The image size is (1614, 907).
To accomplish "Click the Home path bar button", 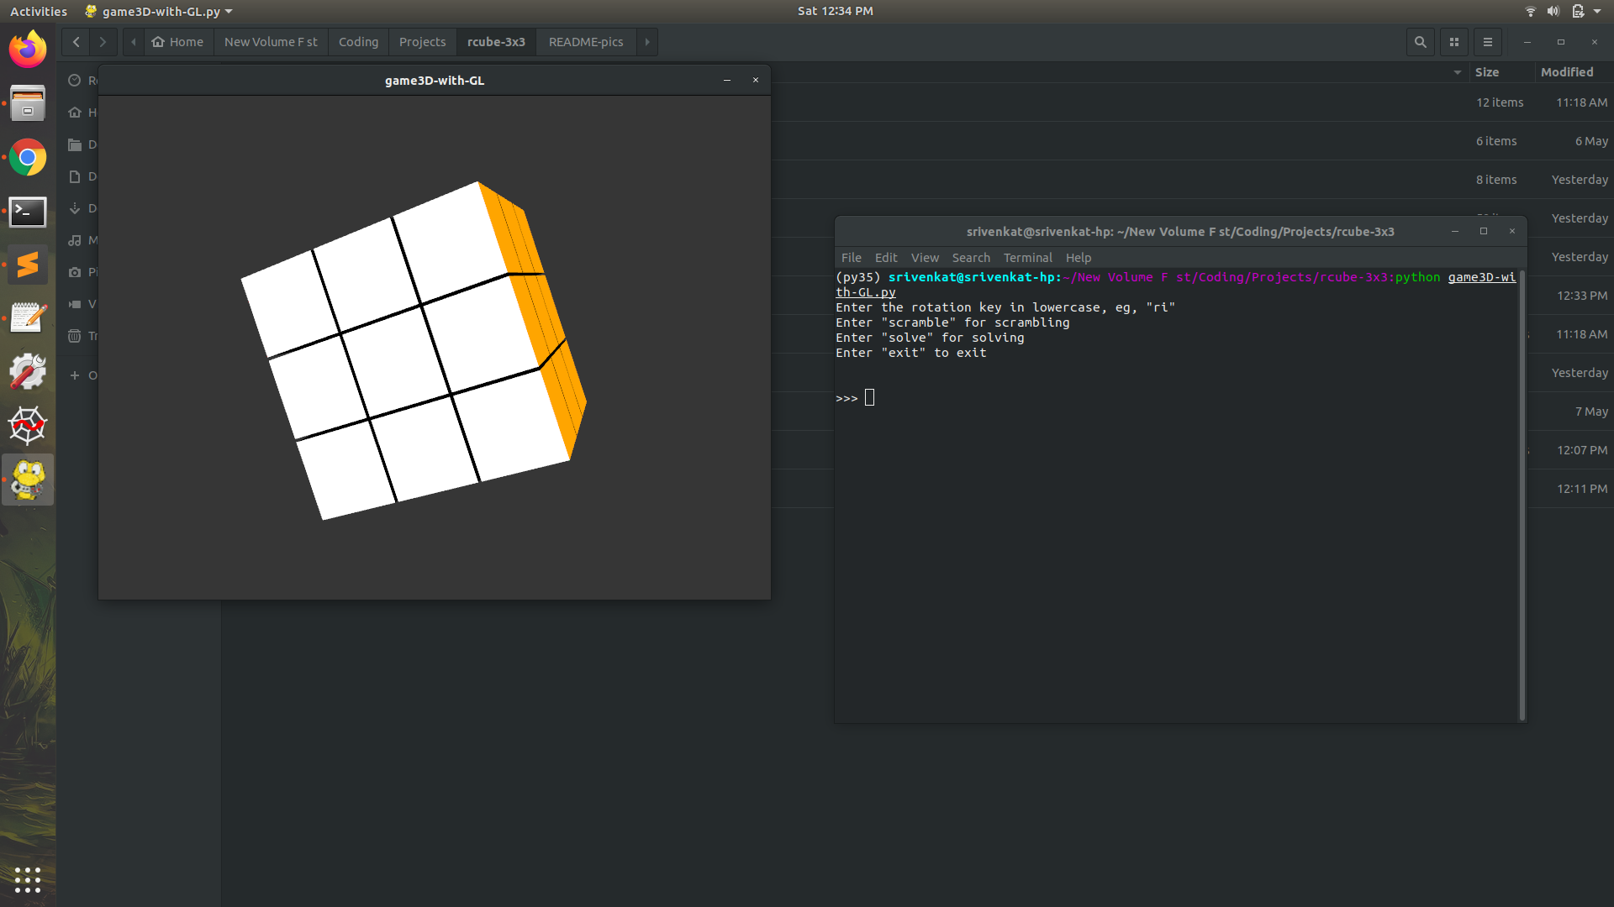I will (178, 42).
